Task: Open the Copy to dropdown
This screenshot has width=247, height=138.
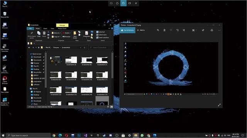Action: (x=56, y=37)
